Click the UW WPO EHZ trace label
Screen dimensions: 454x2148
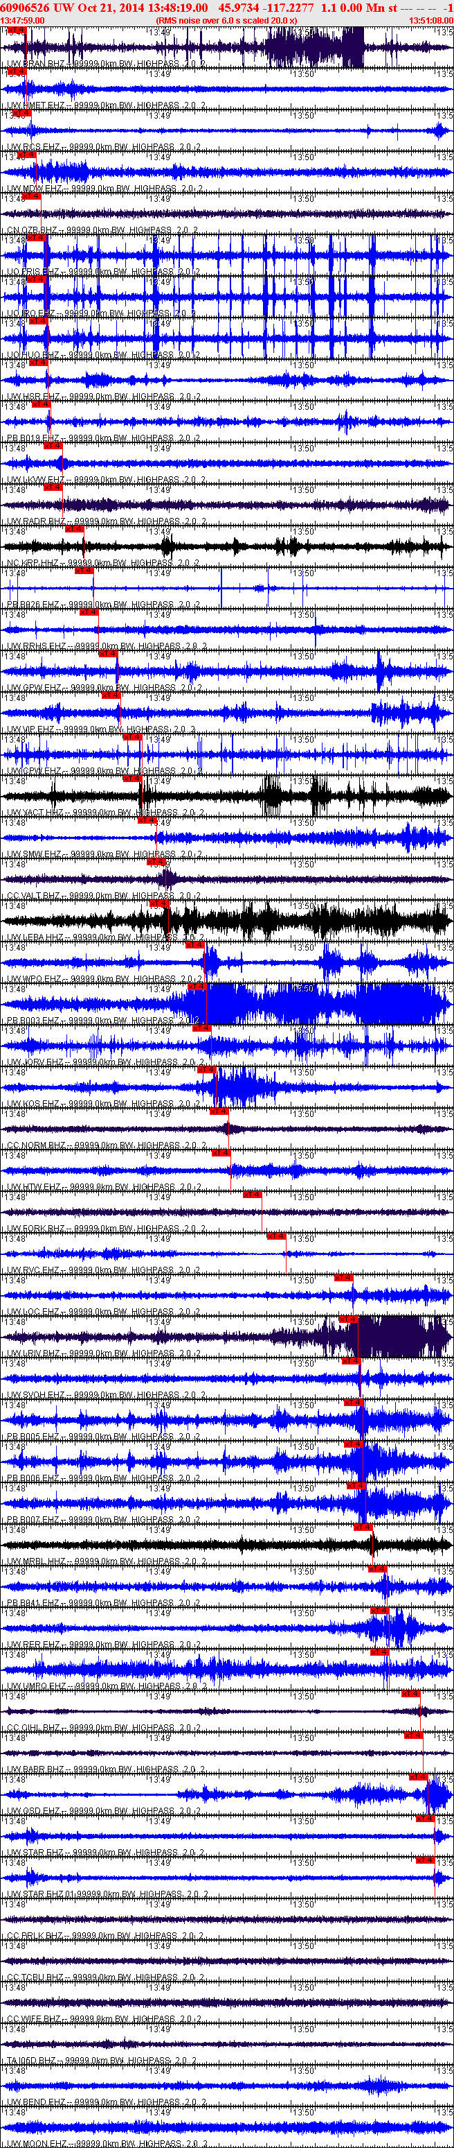[35, 979]
